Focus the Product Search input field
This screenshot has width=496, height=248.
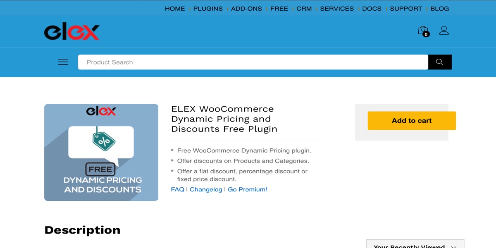(253, 62)
